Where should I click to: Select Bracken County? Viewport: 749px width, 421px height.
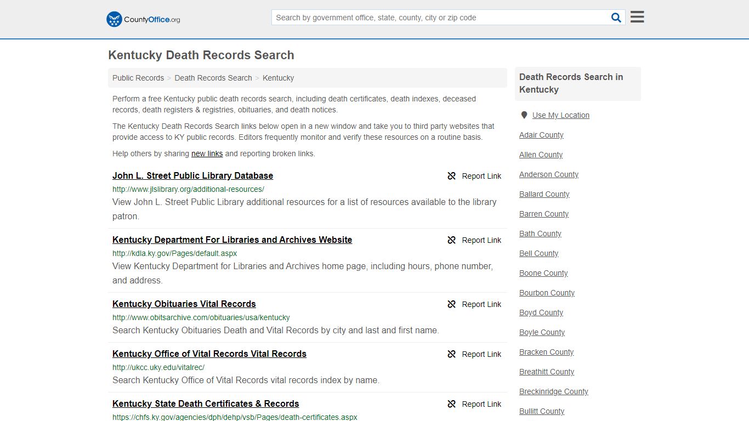pos(546,352)
